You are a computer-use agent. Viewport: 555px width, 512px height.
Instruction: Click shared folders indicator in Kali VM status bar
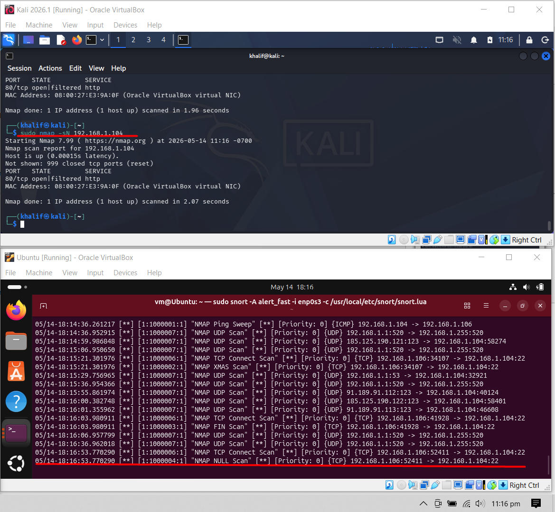[x=449, y=240]
